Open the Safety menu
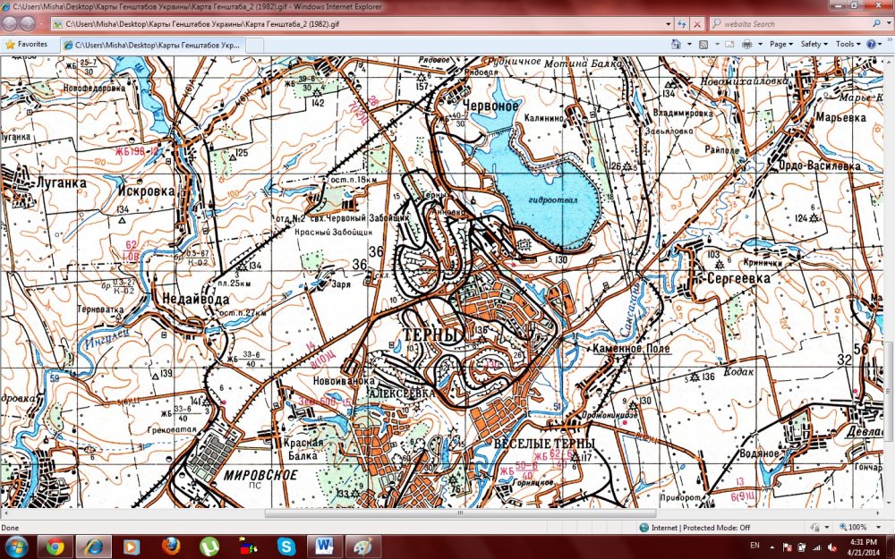Viewport: 895px width, 559px height. pyautogui.click(x=814, y=44)
